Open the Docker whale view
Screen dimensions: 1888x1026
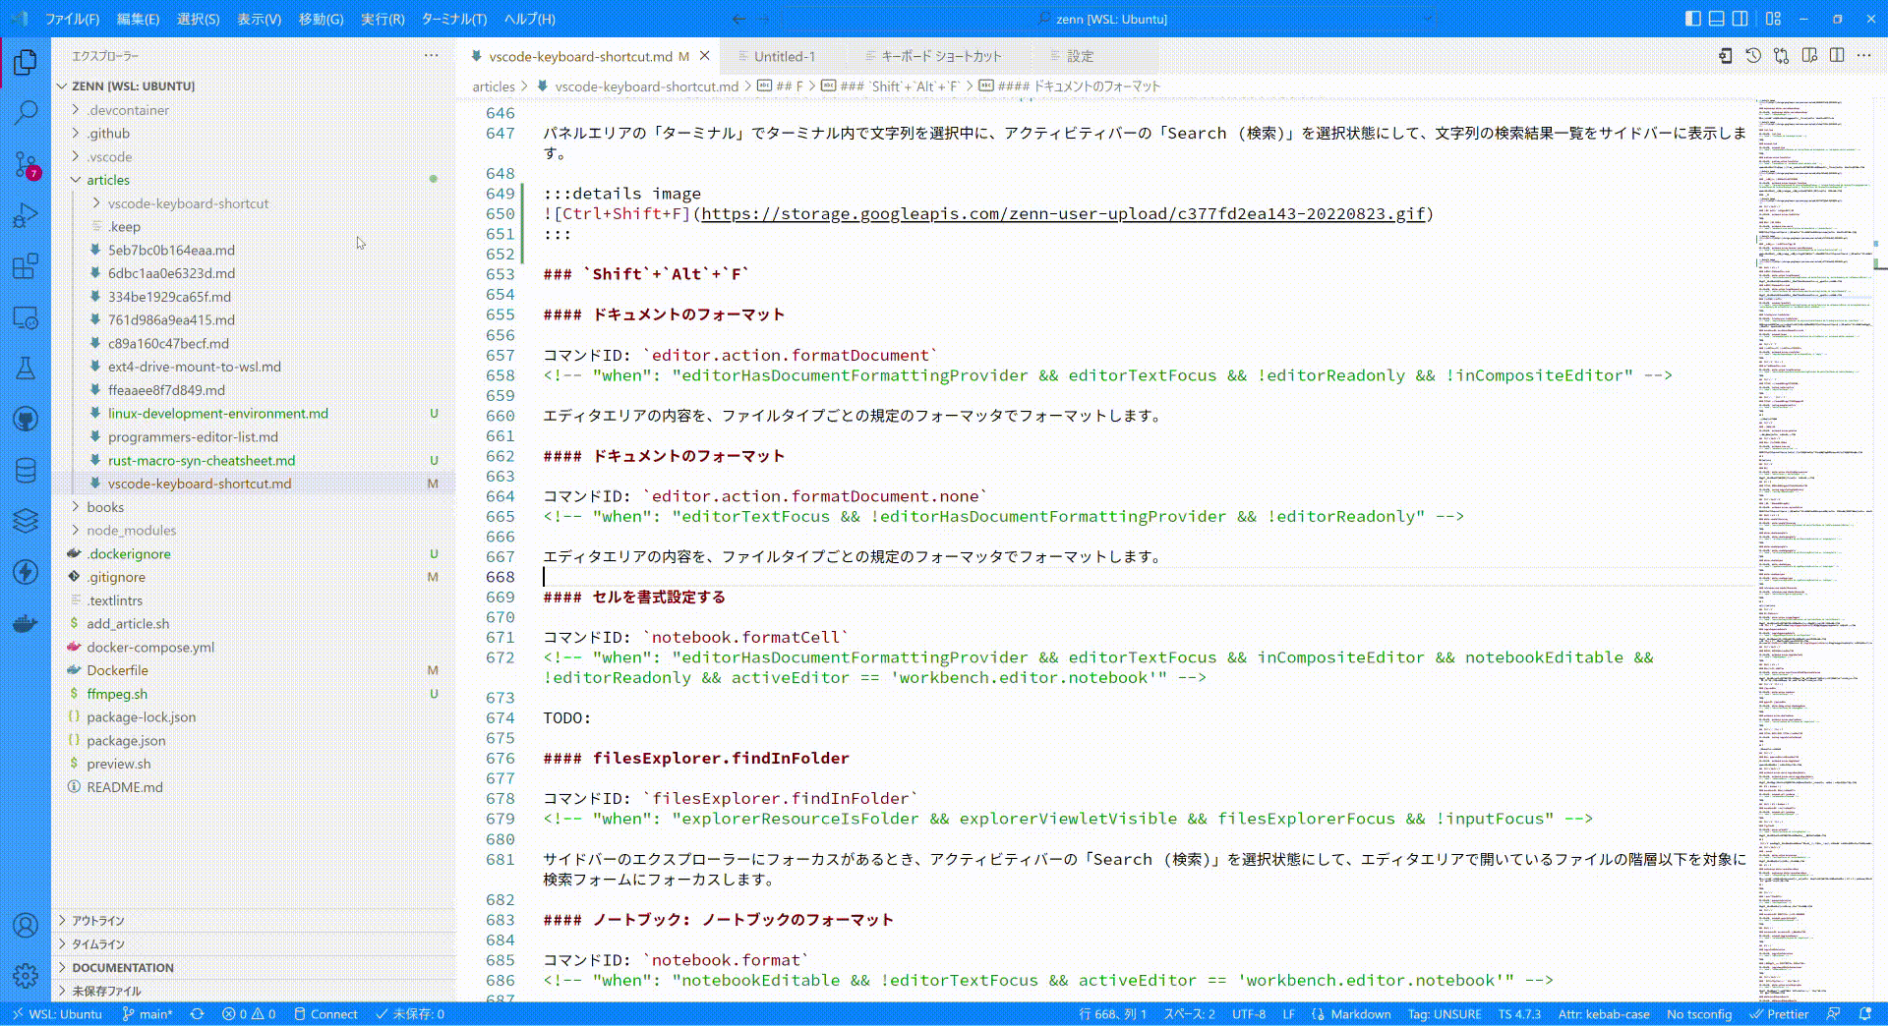coord(26,623)
